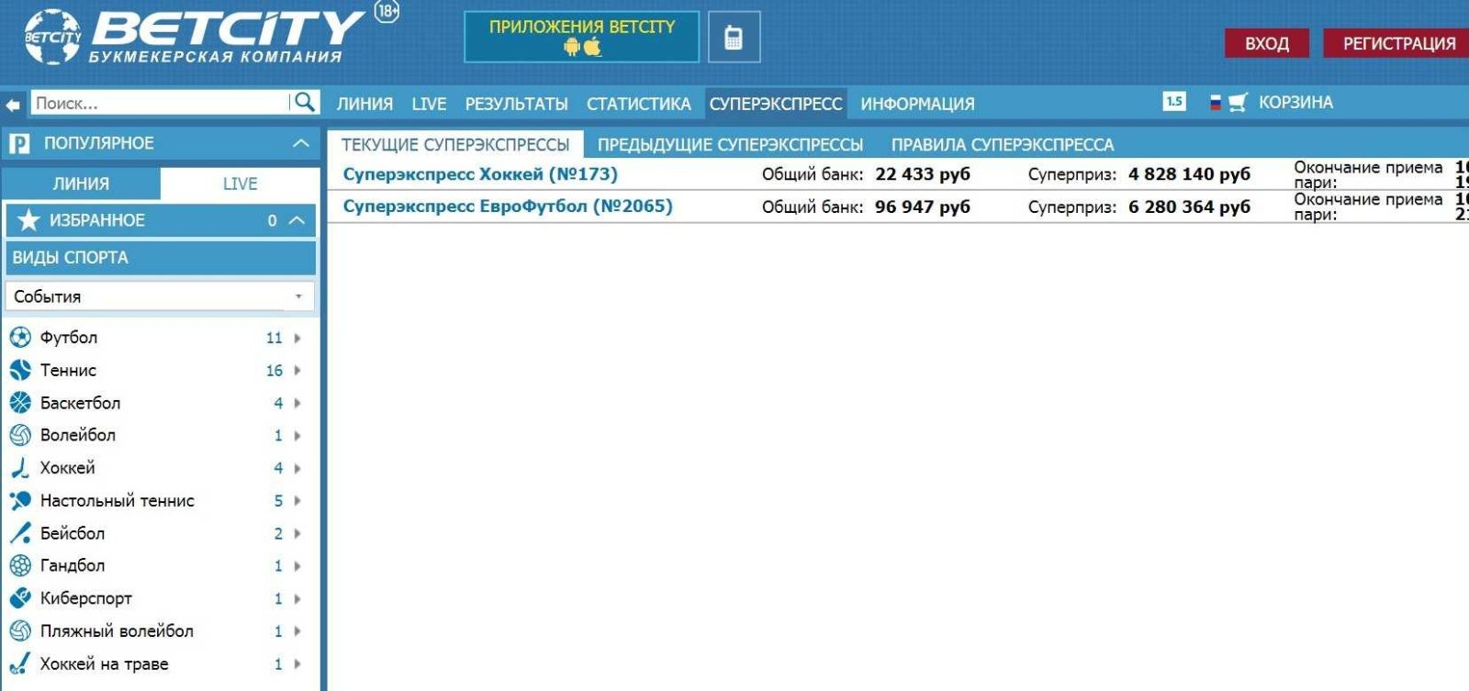Open Суперэкспресс Хоккей №173 link

tap(480, 173)
